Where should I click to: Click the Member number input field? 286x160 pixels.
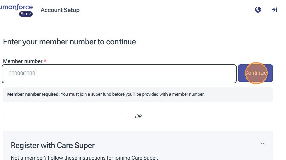click(x=134, y=74)
